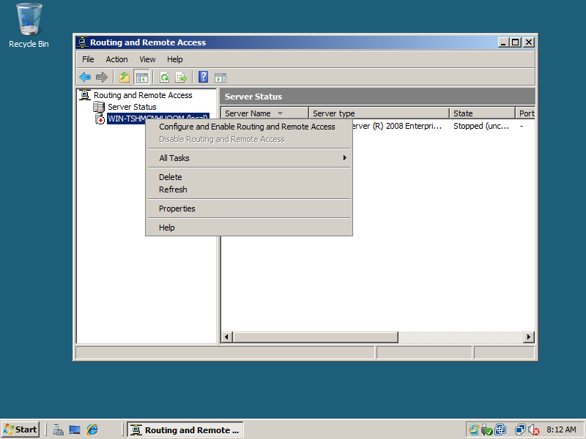
Task: Click the Server Status tree node icon
Action: 99,107
